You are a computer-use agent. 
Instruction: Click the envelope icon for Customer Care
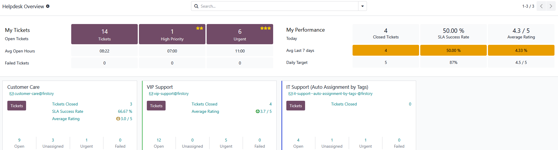point(11,94)
